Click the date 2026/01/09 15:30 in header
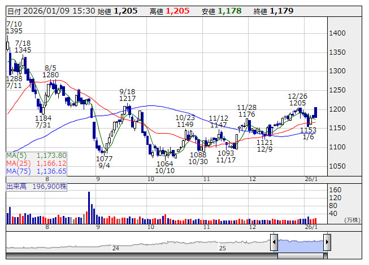Image resolution: width=369 pixels, height=265 pixels. tap(59, 11)
